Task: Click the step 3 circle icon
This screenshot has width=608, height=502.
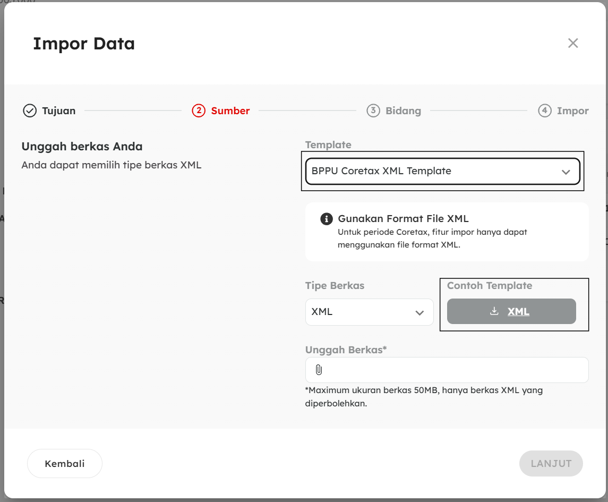Action: coord(373,111)
